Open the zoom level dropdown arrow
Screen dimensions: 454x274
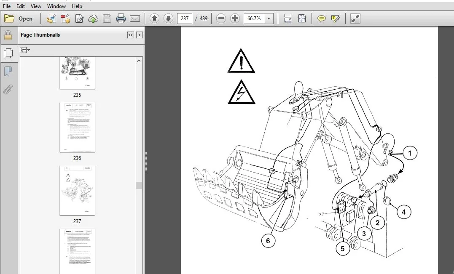point(269,19)
